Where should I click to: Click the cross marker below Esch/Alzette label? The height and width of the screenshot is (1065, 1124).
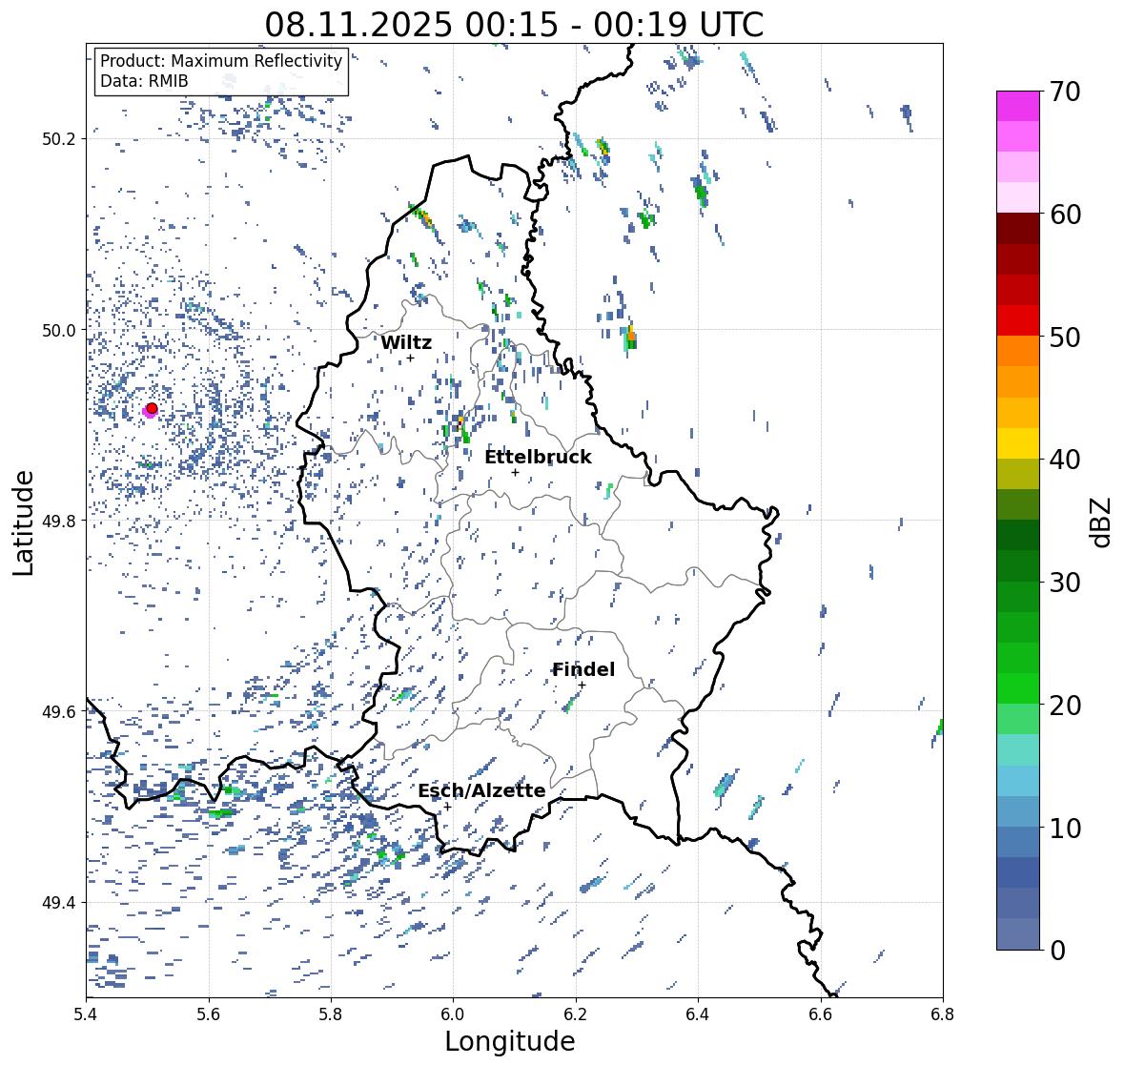click(447, 807)
